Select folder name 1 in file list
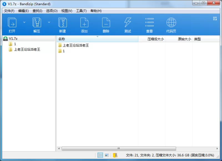The image size is (222, 161). pyautogui.click(x=64, y=51)
